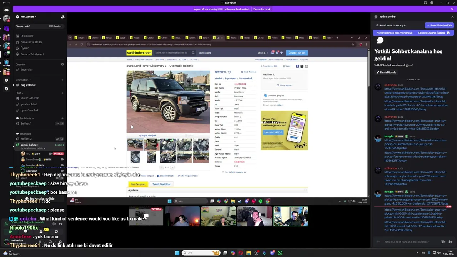
Task: Click Okunmuş Olarak İşaretle
Action: (x=433, y=33)
